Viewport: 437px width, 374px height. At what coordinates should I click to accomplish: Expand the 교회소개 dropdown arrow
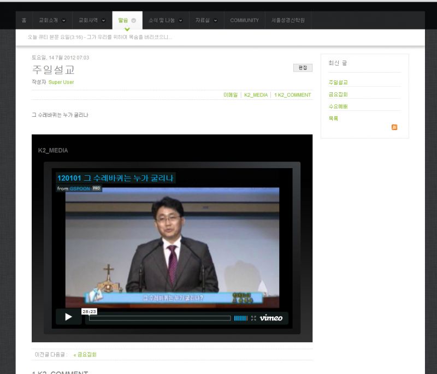64,20
